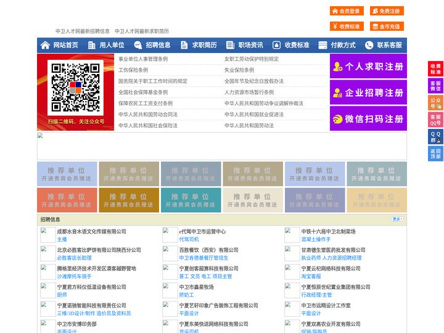Click the person icon on 个人求职注册
Image resolution: width=444 pixels, height=333 pixels.
tap(338, 67)
